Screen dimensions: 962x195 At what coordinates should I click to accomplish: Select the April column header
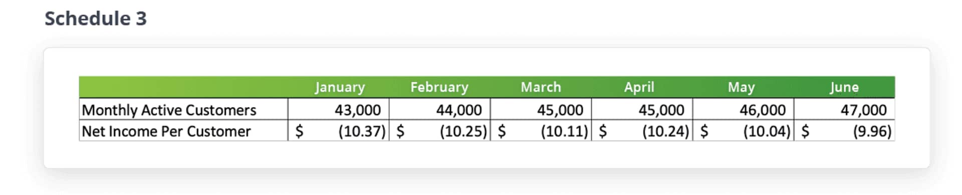639,87
